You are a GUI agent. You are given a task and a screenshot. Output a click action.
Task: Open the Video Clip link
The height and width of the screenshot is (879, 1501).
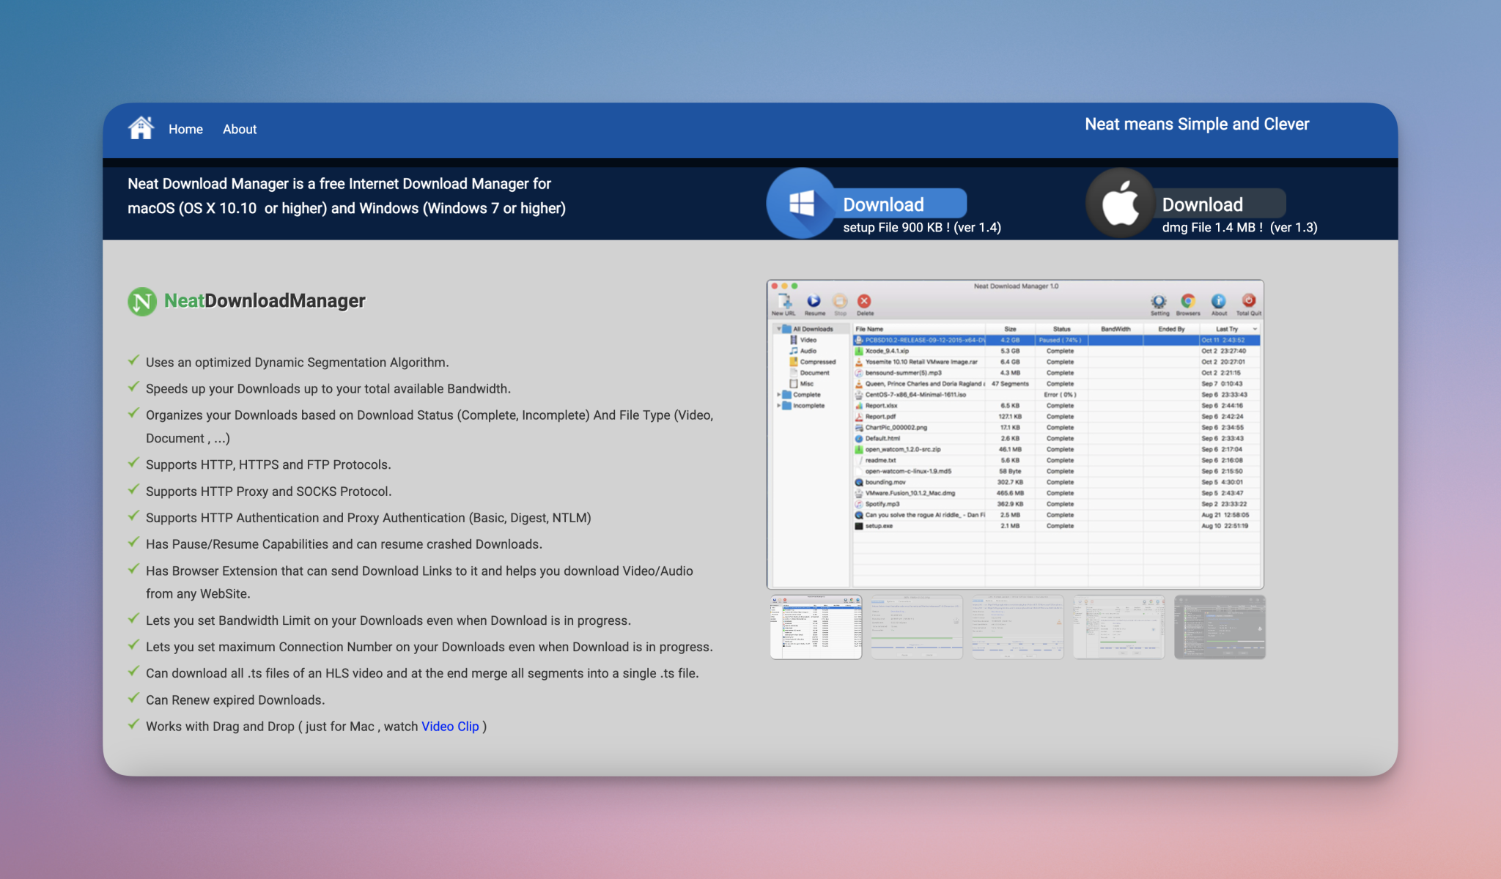coord(450,726)
